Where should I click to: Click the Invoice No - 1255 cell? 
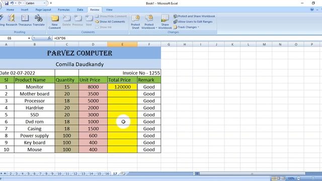[120, 73]
